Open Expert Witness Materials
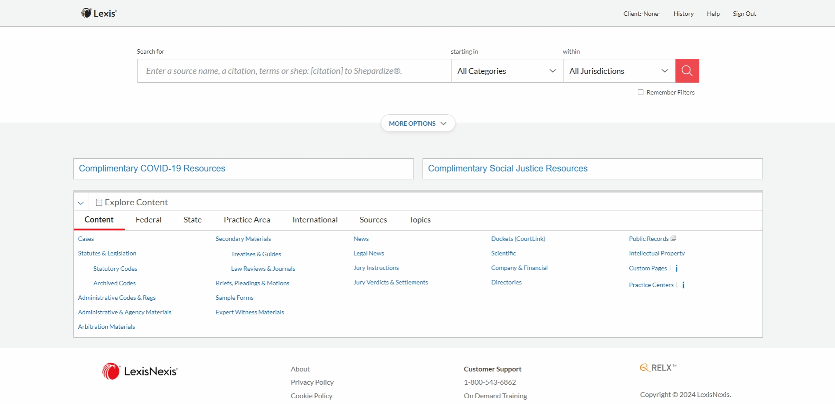Image resolution: width=835 pixels, height=404 pixels. click(250, 312)
